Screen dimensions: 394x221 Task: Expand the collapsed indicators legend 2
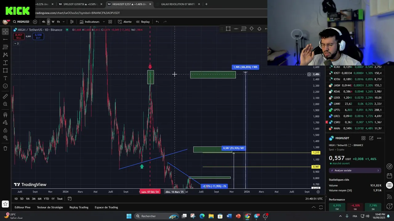16,43
